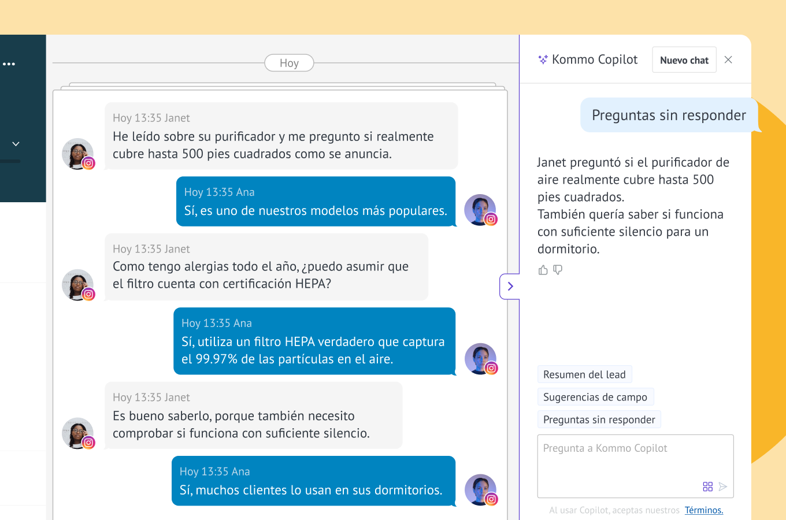Click the send arrow in Copilot input
The height and width of the screenshot is (520, 786).
[x=723, y=486]
